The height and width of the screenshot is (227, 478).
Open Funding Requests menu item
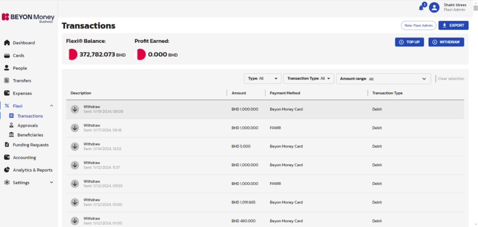pyautogui.click(x=31, y=145)
